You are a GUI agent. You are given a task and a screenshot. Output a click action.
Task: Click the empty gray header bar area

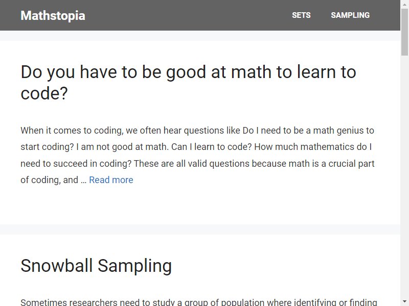click(188, 15)
